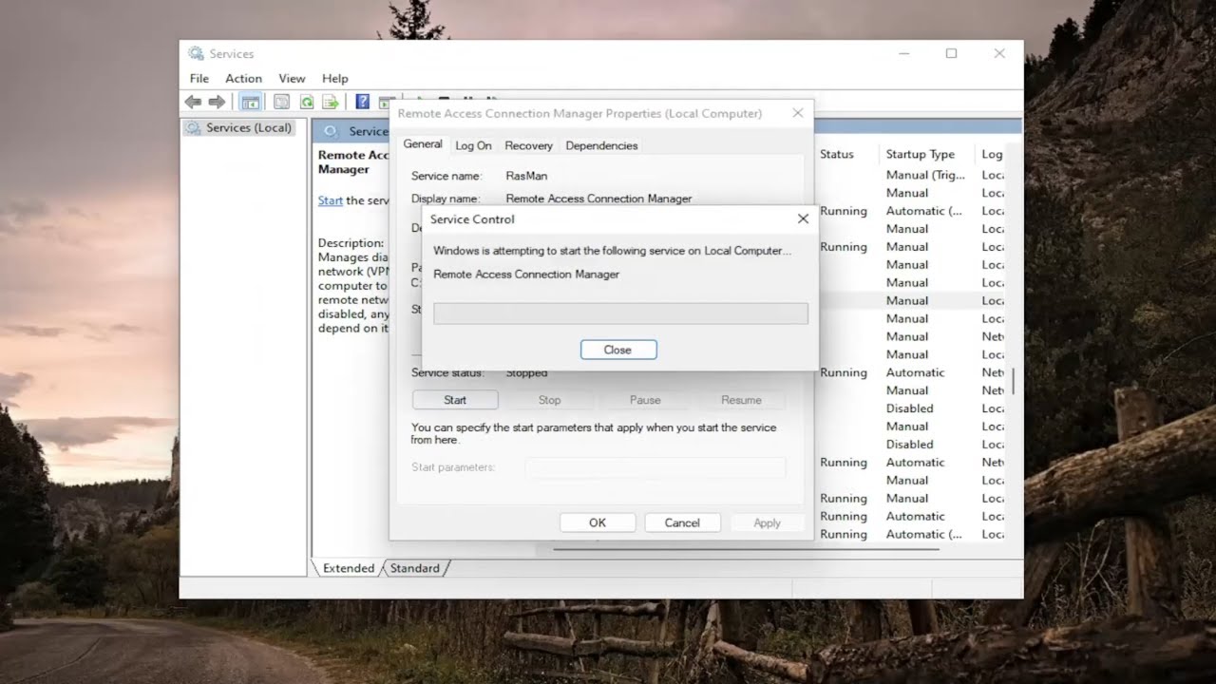Click the horizontal scrollbar under services list
The image size is (1216, 684).
[746, 548]
